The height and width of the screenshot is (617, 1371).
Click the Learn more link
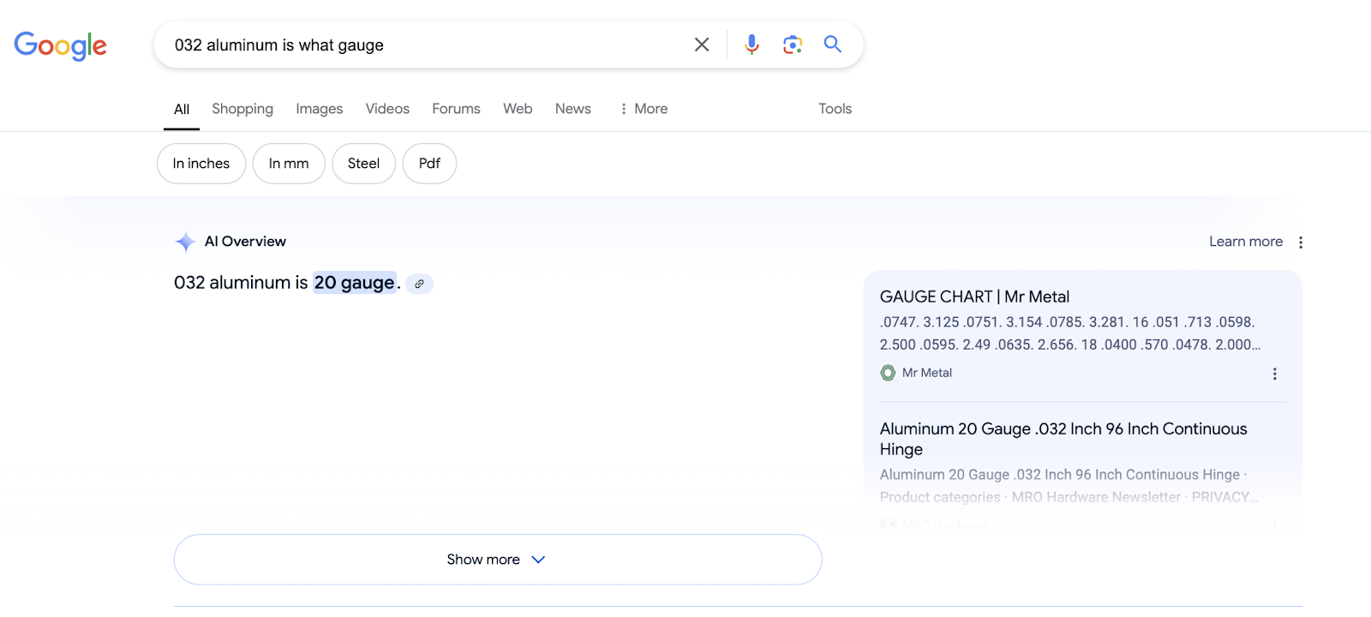click(x=1245, y=242)
